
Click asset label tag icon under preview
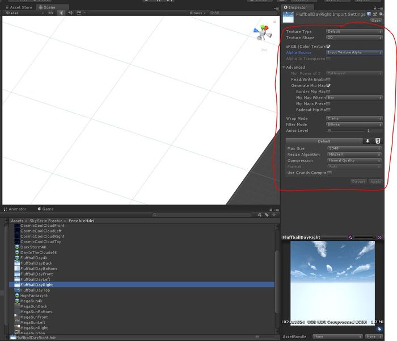click(379, 329)
